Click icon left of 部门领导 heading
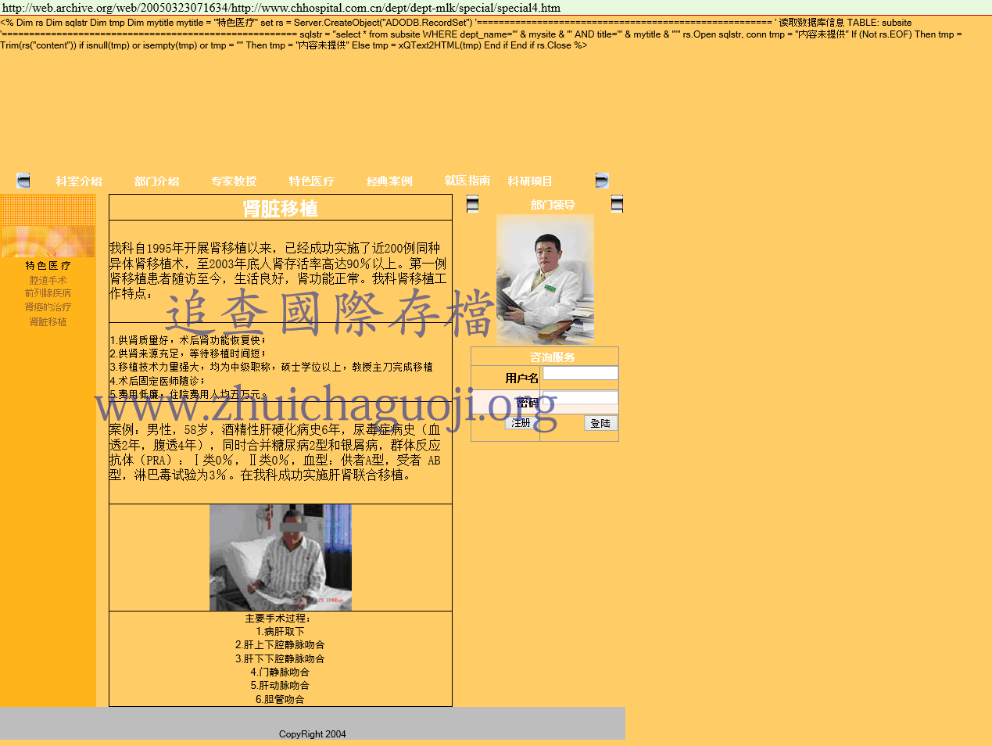Image resolution: width=992 pixels, height=746 pixels. coord(472,204)
